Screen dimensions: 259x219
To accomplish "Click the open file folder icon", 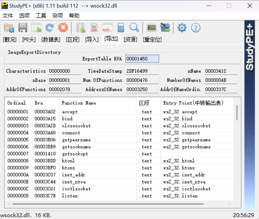I will [x=9, y=28].
